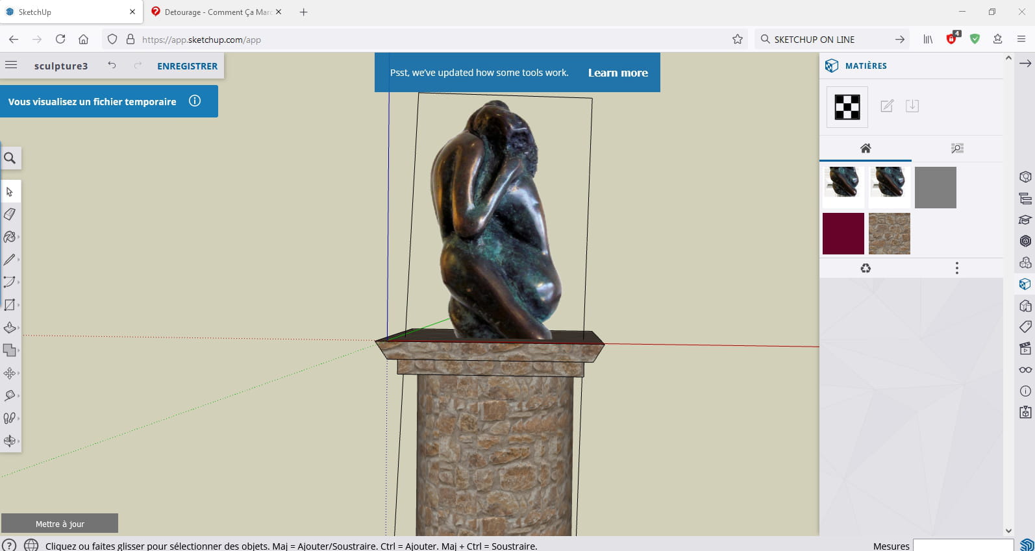Pick the grey material swatch
Viewport: 1035px width, 551px height.
[935, 188]
